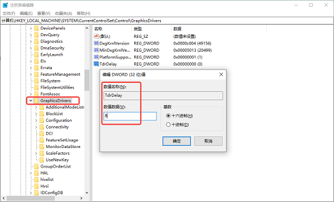The height and width of the screenshot is (202, 334).
Task: Select the DCI folder icon
Action: tap(42, 134)
